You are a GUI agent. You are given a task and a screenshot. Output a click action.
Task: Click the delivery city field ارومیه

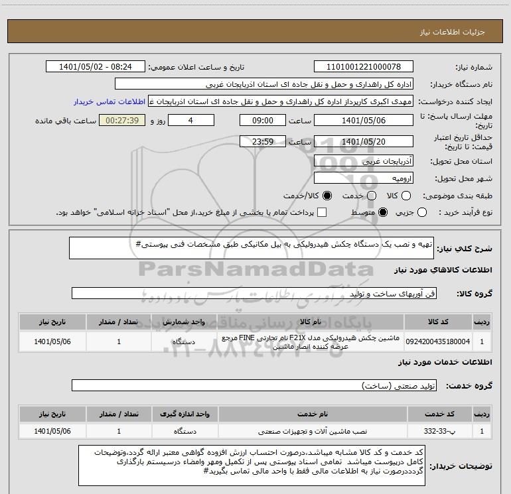[364, 178]
